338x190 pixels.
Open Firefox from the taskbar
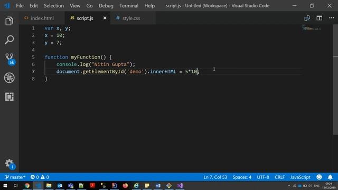pos(125,185)
